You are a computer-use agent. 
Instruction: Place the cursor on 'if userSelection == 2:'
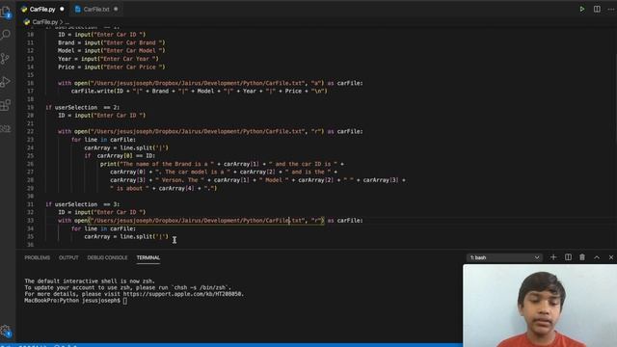click(x=82, y=107)
